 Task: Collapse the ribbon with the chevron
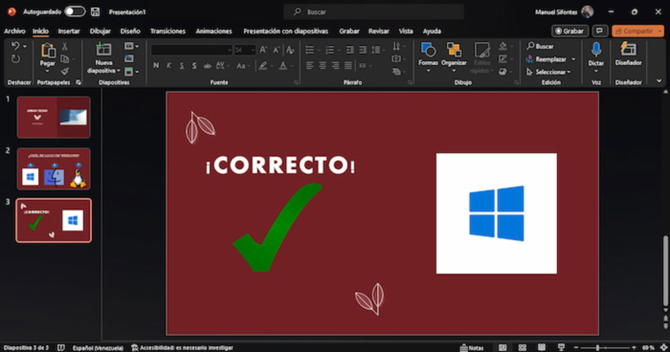[x=659, y=80]
